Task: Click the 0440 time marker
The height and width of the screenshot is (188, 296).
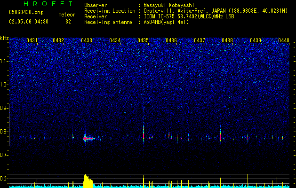Action: click(284, 40)
